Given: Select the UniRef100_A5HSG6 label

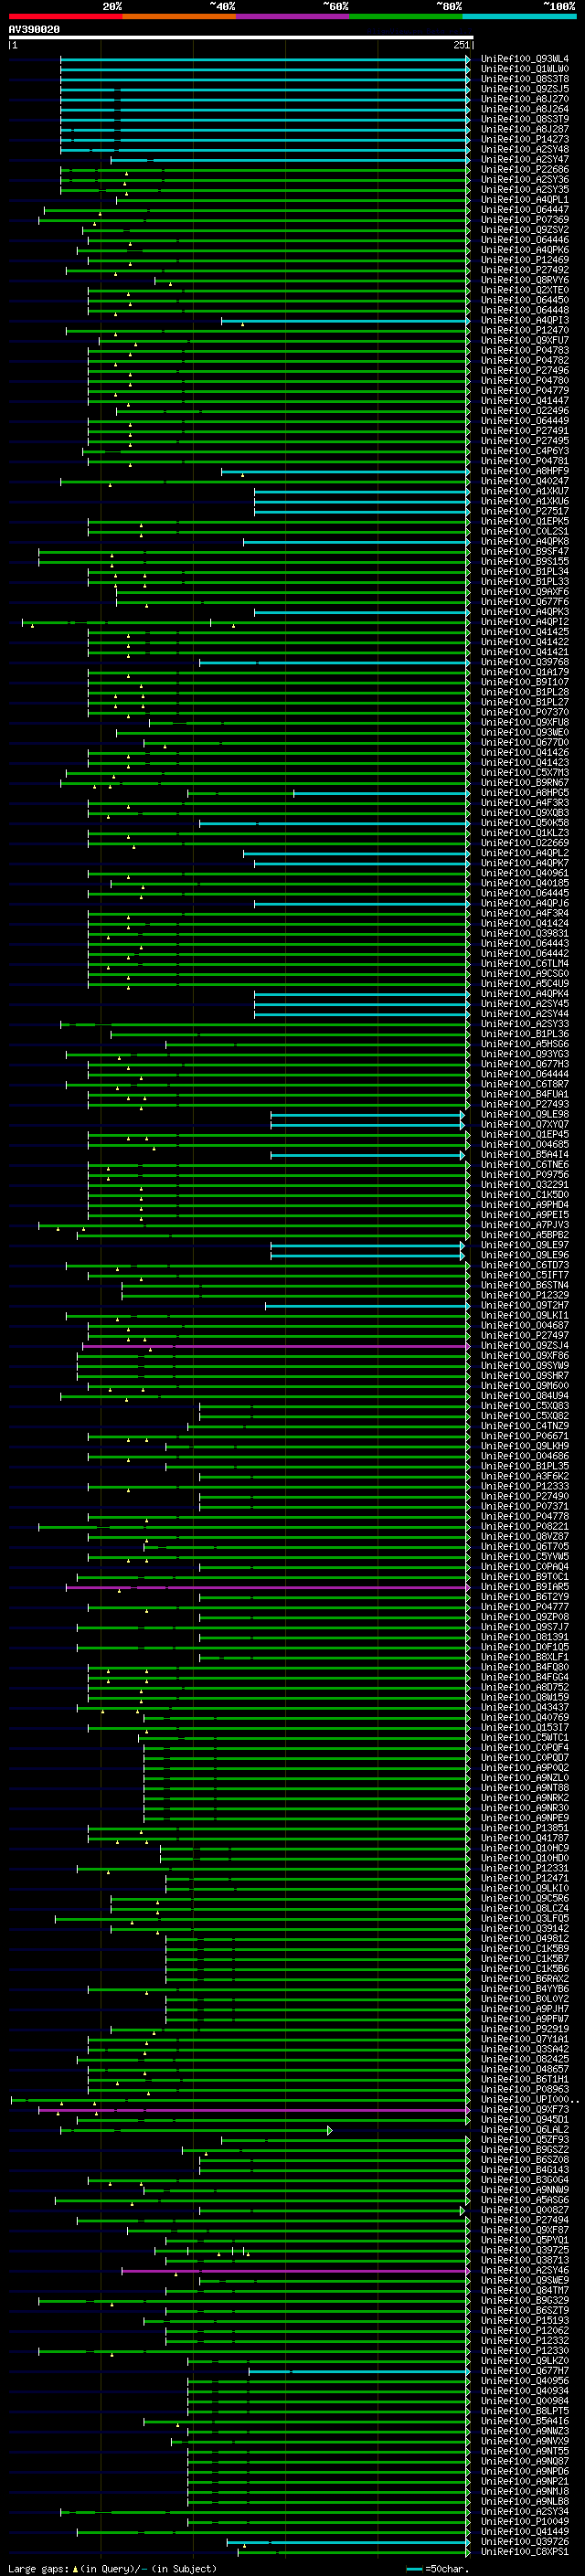Looking at the screenshot, I should coord(525,1044).
